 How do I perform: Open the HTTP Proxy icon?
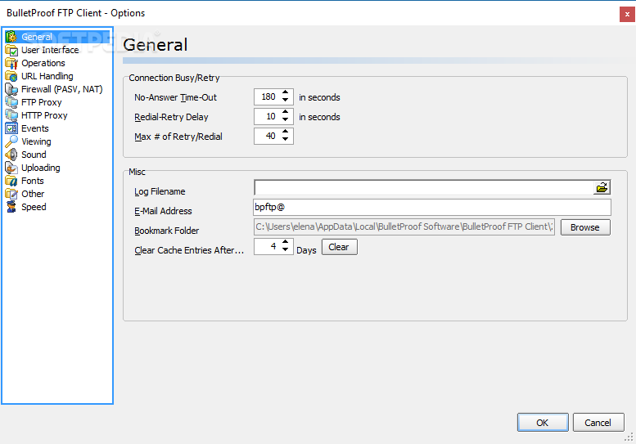[11, 115]
